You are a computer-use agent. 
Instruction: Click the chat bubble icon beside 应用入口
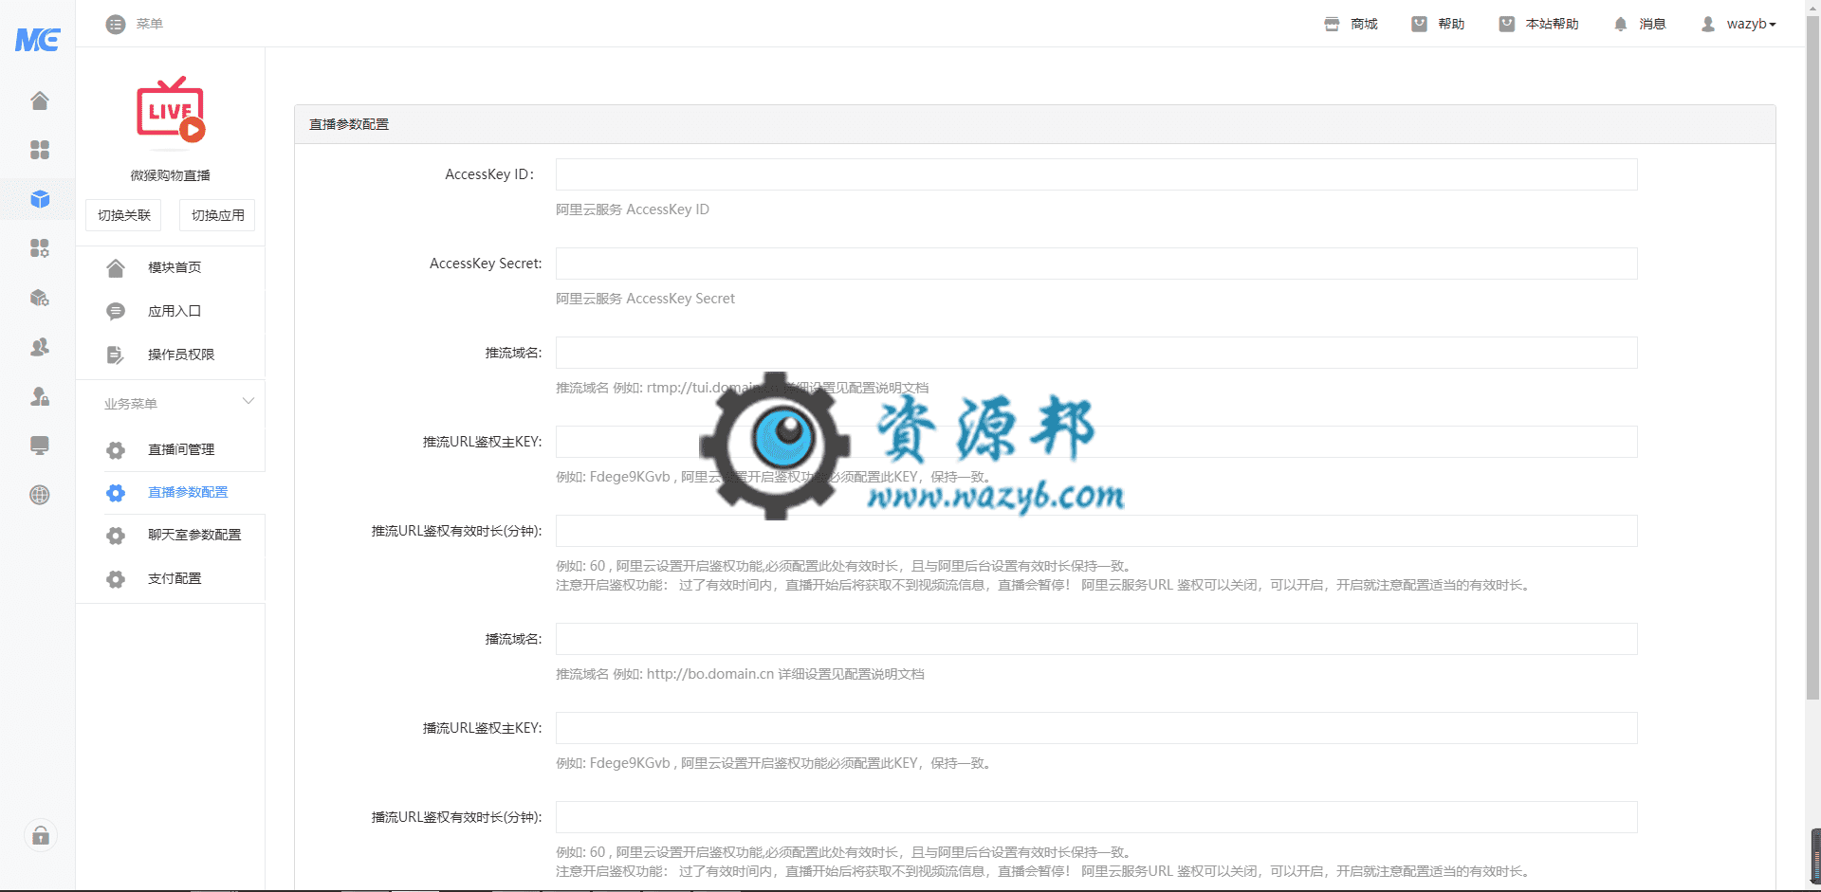point(116,311)
